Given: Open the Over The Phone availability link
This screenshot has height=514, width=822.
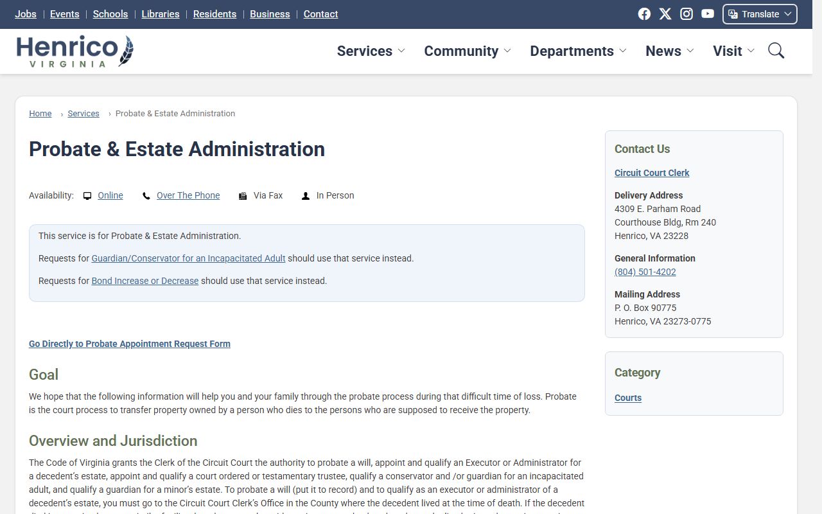Looking at the screenshot, I should [x=188, y=195].
